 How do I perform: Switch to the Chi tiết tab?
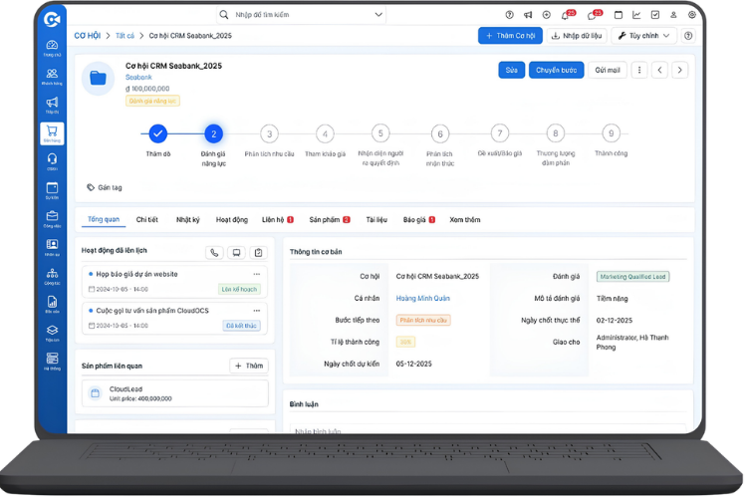click(147, 219)
